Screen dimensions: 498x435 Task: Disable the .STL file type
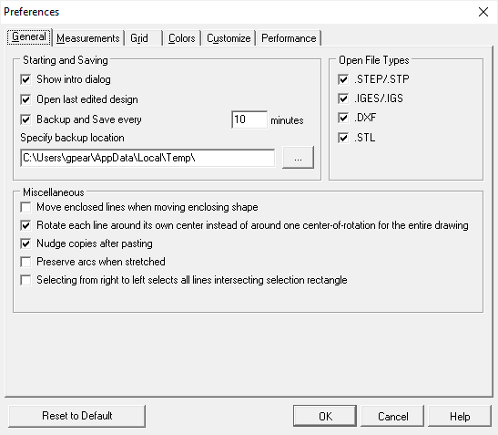343,138
